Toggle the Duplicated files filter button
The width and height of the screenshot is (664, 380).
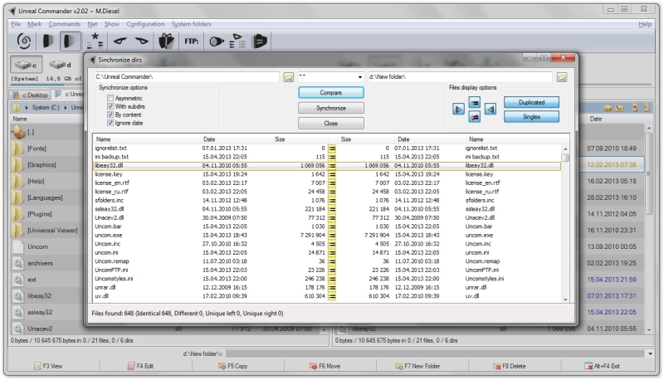tap(531, 102)
